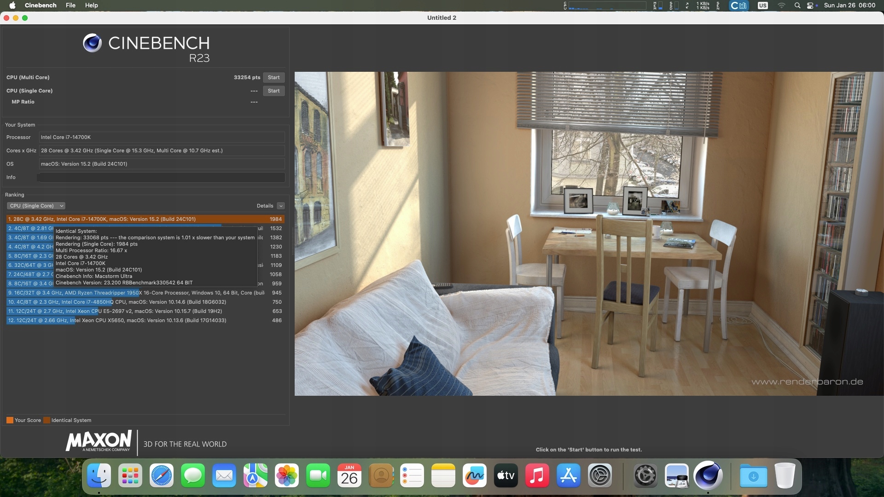Start the CPU Multi Core test
This screenshot has height=497, width=884.
coord(273,77)
